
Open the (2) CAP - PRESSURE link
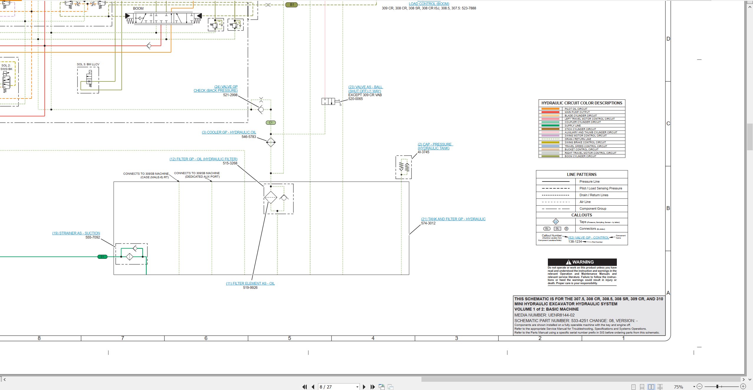tap(435, 146)
